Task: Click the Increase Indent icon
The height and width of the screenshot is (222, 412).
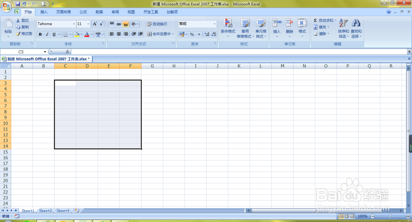Action: click(x=140, y=34)
